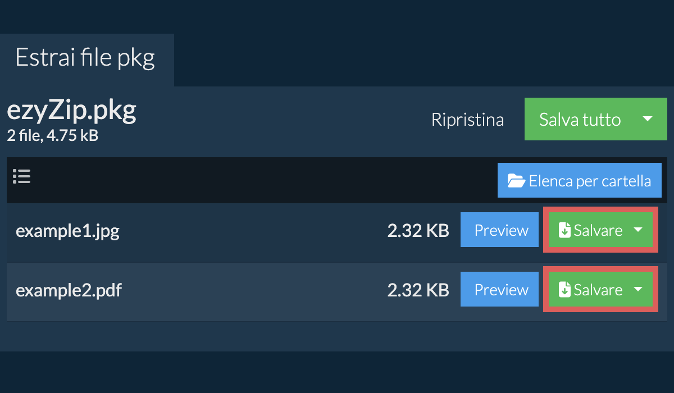The image size is (674, 393).
Task: Select the example2.pdf file name
Action: pyautogui.click(x=69, y=290)
